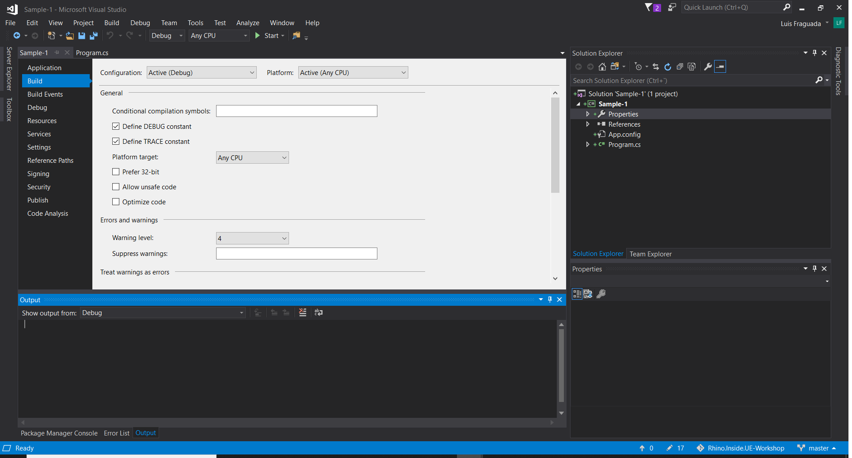Open Properties wrench in Solution Explorer toolbar
This screenshot has width=852, height=458.
coord(708,67)
